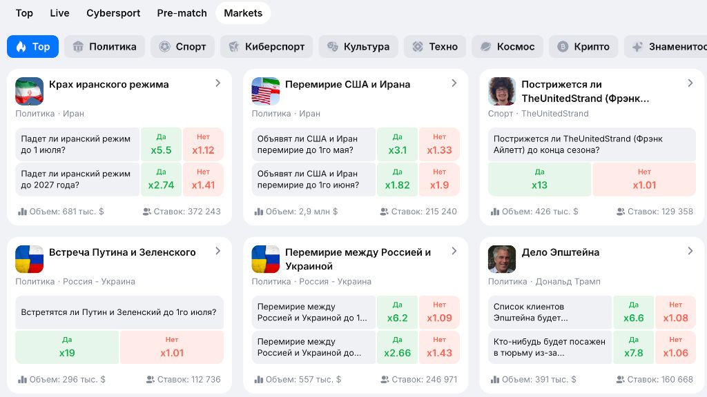Image resolution: width=707 pixels, height=397 pixels.
Task: Expand the Встреча Путина и Зеленского card
Action: (218, 251)
